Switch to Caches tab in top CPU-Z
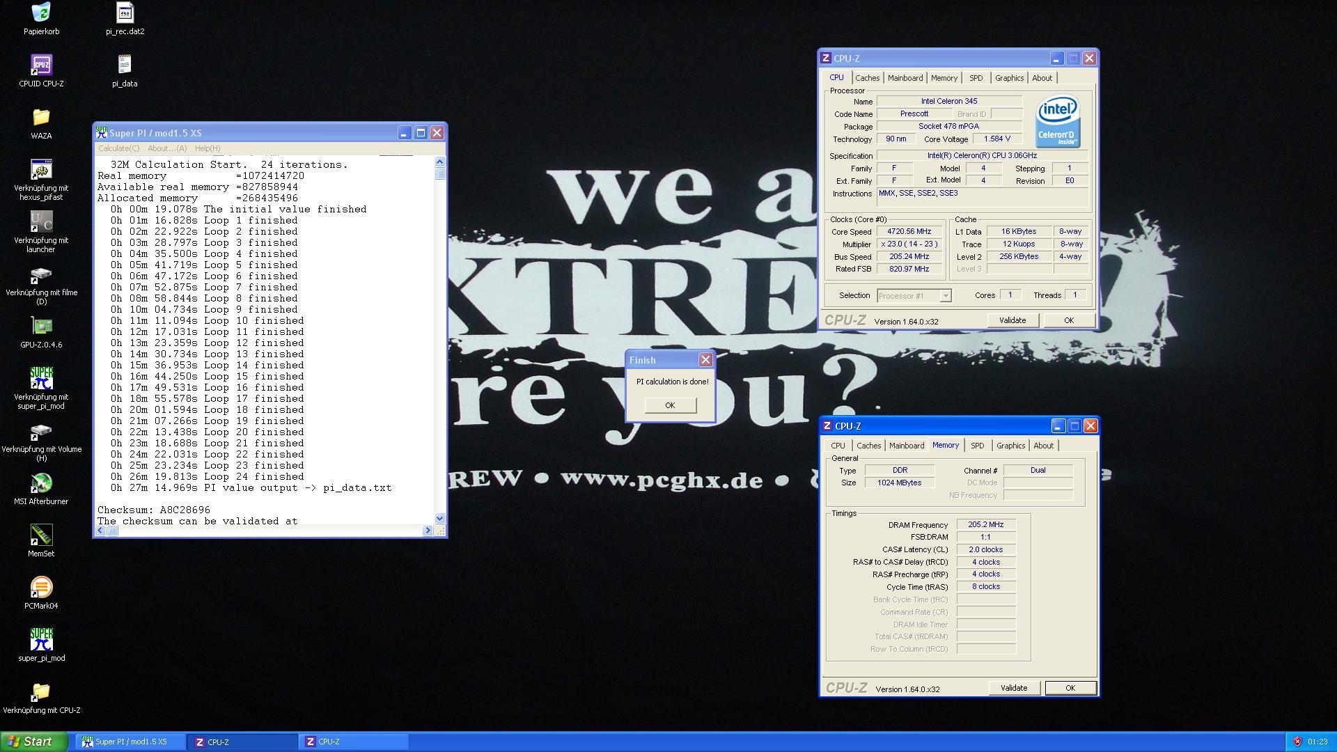The image size is (1337, 752). (x=867, y=78)
